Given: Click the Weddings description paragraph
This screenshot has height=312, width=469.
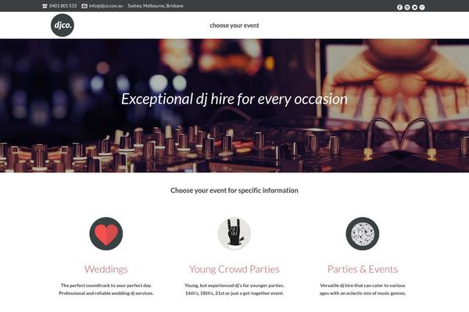Looking at the screenshot, I should click(x=106, y=289).
